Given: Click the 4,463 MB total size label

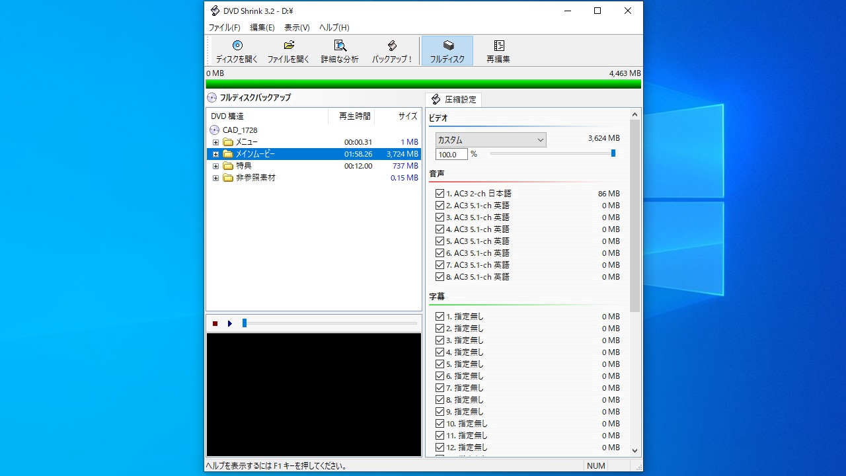Looking at the screenshot, I should pyautogui.click(x=625, y=73).
